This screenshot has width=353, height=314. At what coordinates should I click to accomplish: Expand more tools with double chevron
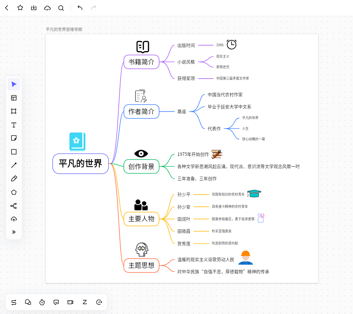pos(14,232)
